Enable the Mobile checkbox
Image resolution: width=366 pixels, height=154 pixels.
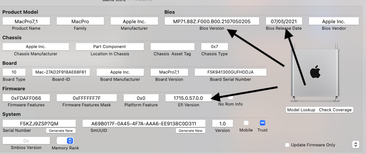tap(246, 123)
